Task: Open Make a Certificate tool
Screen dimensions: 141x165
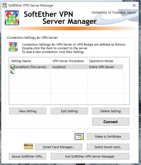Action: pos(108,137)
